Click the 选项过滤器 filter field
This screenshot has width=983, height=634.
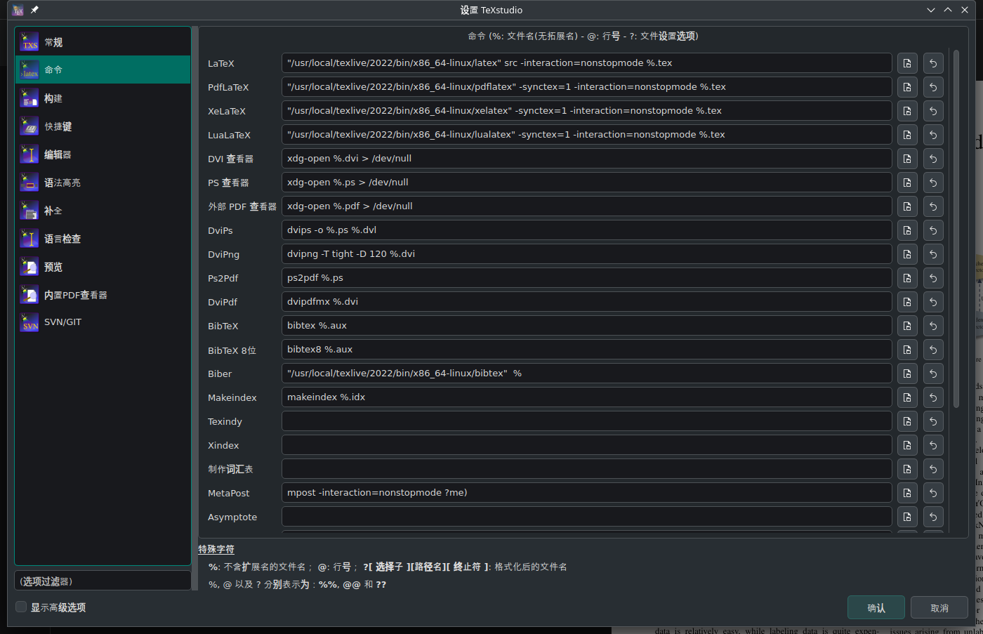[103, 581]
